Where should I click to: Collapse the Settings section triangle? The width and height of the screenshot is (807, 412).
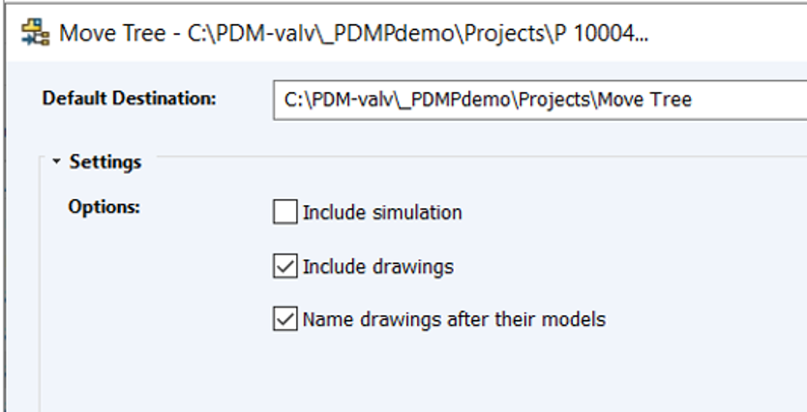57,162
